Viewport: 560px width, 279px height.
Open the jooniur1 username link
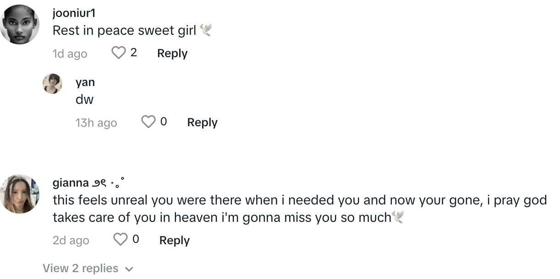point(74,14)
